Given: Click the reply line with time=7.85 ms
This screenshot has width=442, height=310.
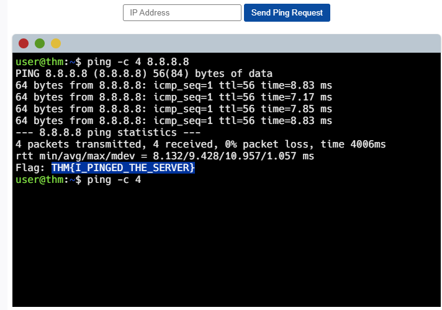Looking at the screenshot, I should tap(174, 109).
